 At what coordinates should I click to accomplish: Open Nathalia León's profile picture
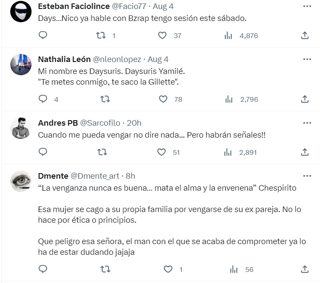click(20, 64)
